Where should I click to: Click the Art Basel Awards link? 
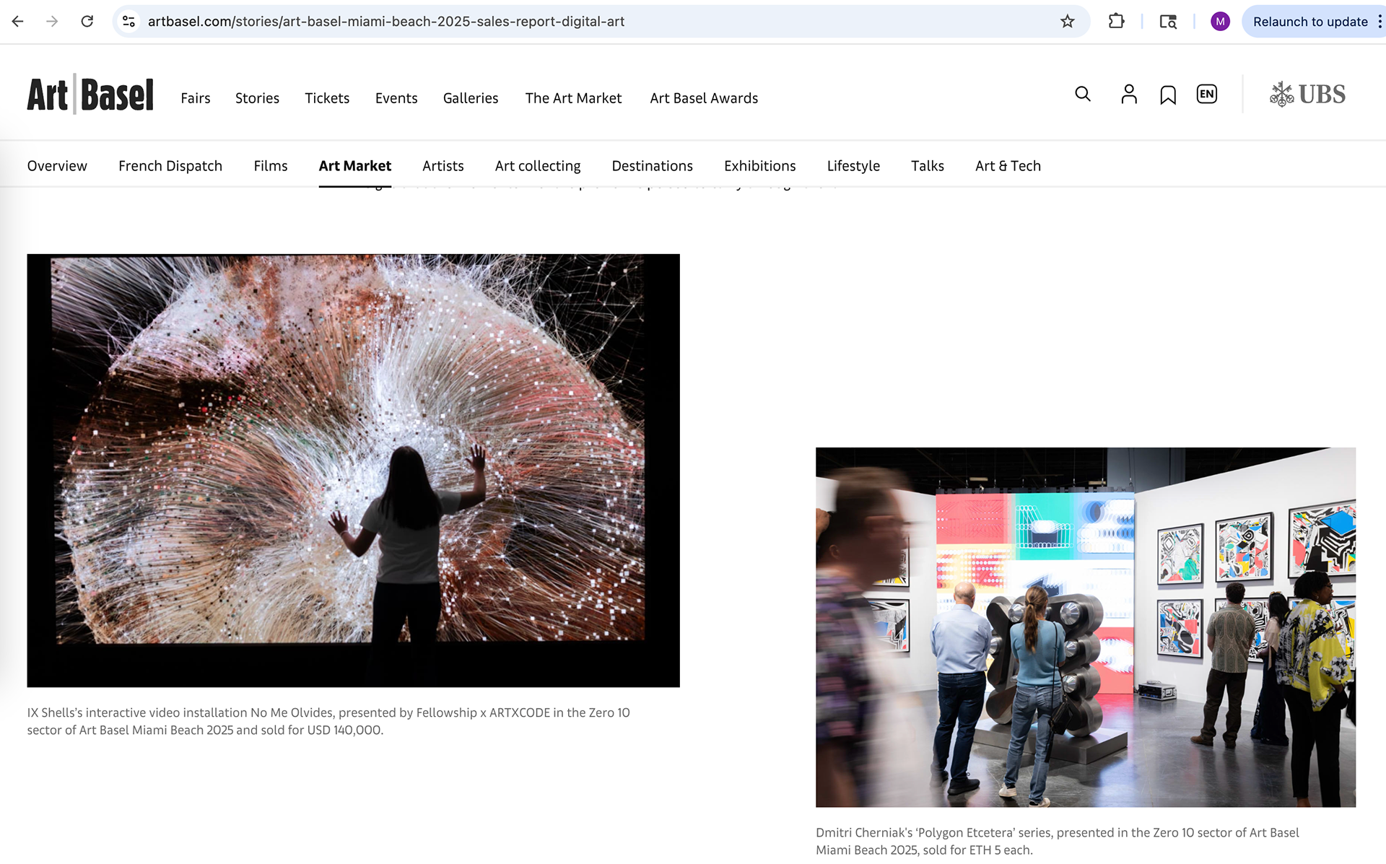click(x=703, y=98)
